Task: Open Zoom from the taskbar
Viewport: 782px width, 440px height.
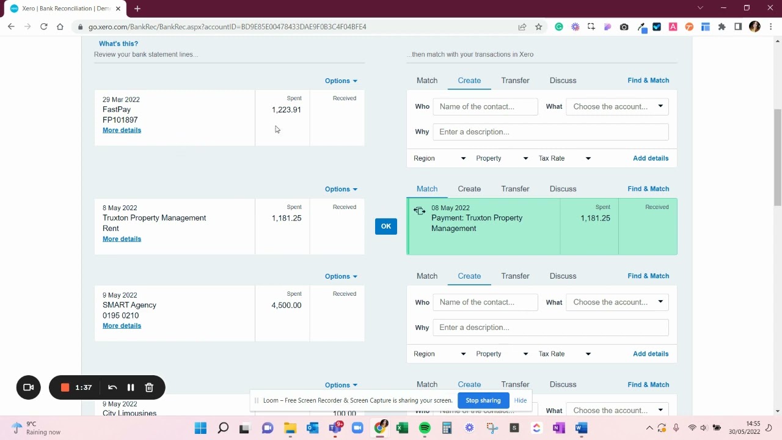Action: point(357,428)
